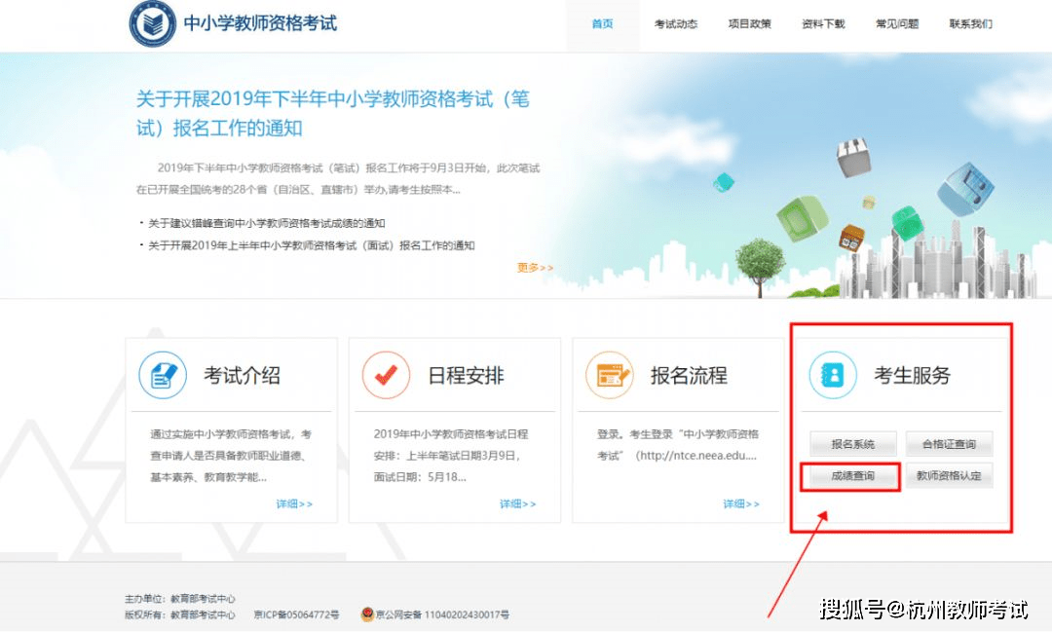The width and height of the screenshot is (1052, 632).
Task: Click the 日程安排 red checkmark icon
Action: tap(386, 375)
